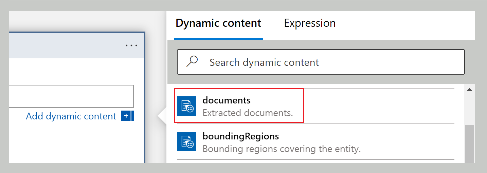Click the 'Extracted documents.' description text
487x173 pixels.
[x=247, y=113]
